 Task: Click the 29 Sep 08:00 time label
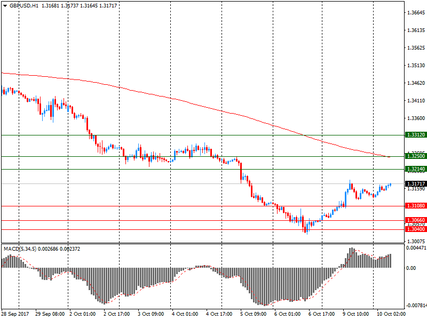(50, 314)
